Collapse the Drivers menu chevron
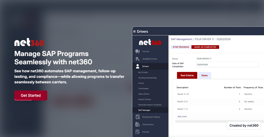Viewport: 264px width, 137px height. (165, 67)
